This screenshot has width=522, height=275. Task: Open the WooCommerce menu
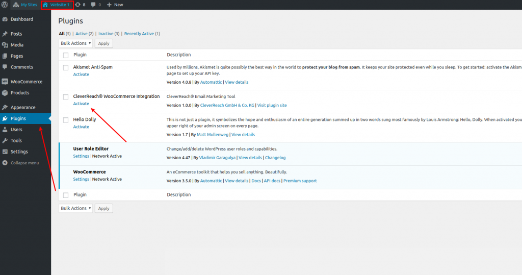click(x=25, y=82)
